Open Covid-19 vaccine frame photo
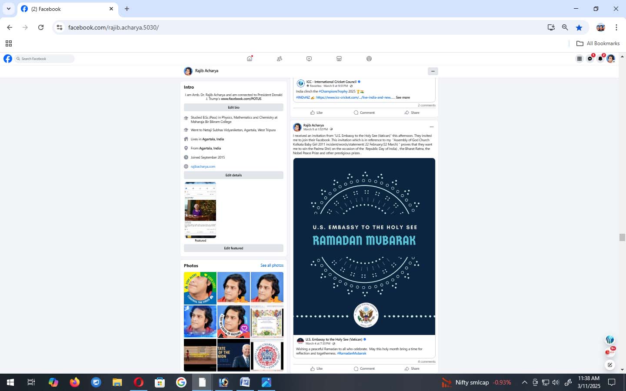 tap(233, 321)
